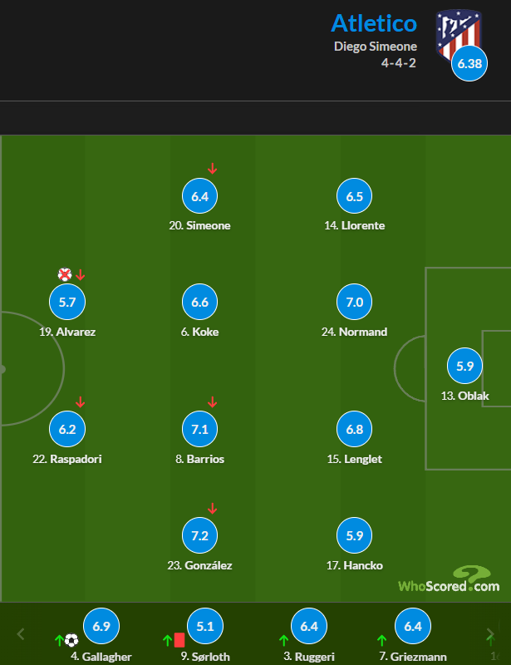Open the Atletico team name link
Screen dimensions: 511x665
pos(374,23)
